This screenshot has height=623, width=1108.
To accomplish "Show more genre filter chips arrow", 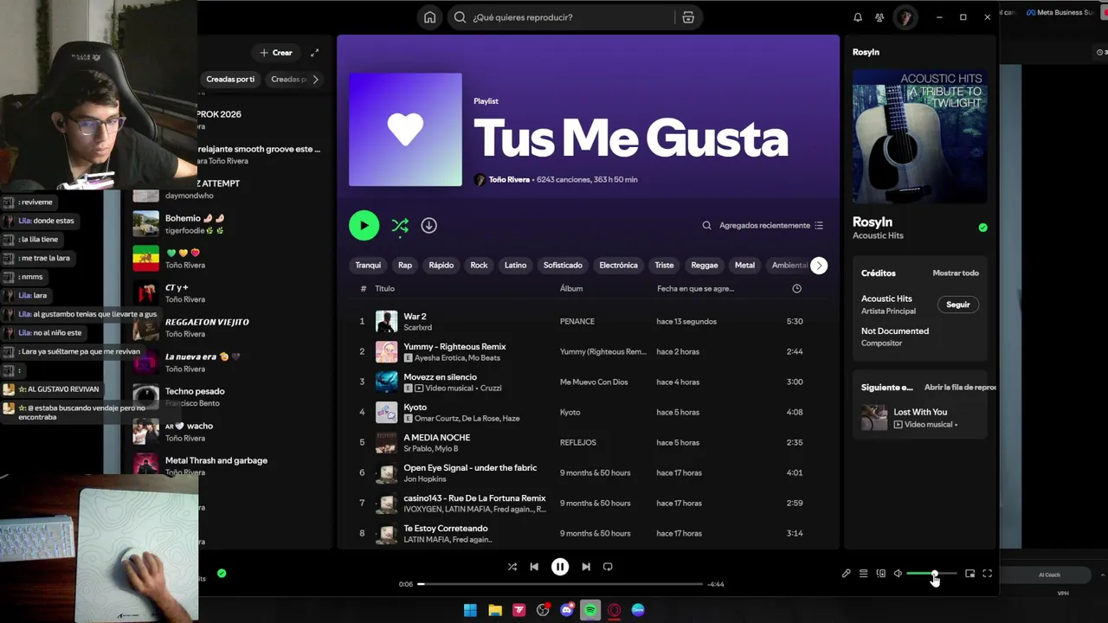I will pos(819,266).
